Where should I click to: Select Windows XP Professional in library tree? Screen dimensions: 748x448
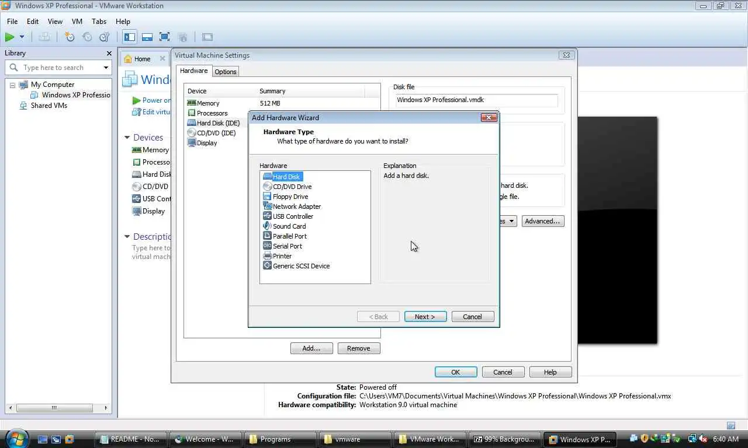[x=70, y=94]
